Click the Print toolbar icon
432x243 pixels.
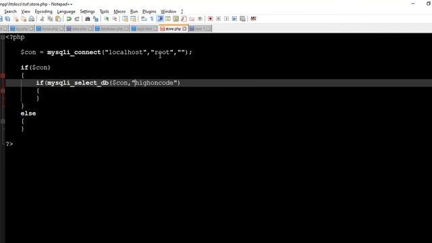tap(32, 19)
